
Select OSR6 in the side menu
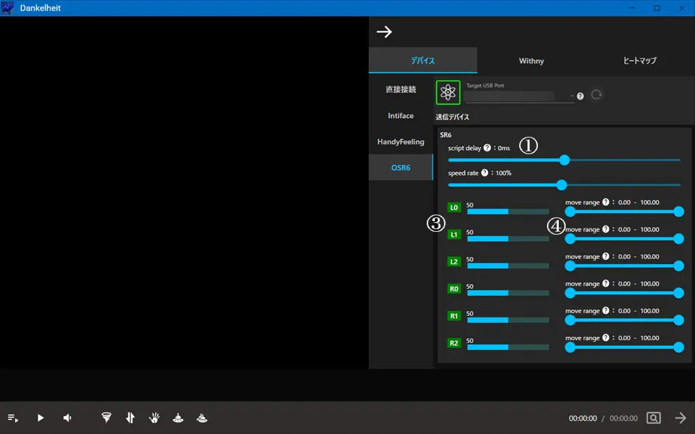coord(401,167)
